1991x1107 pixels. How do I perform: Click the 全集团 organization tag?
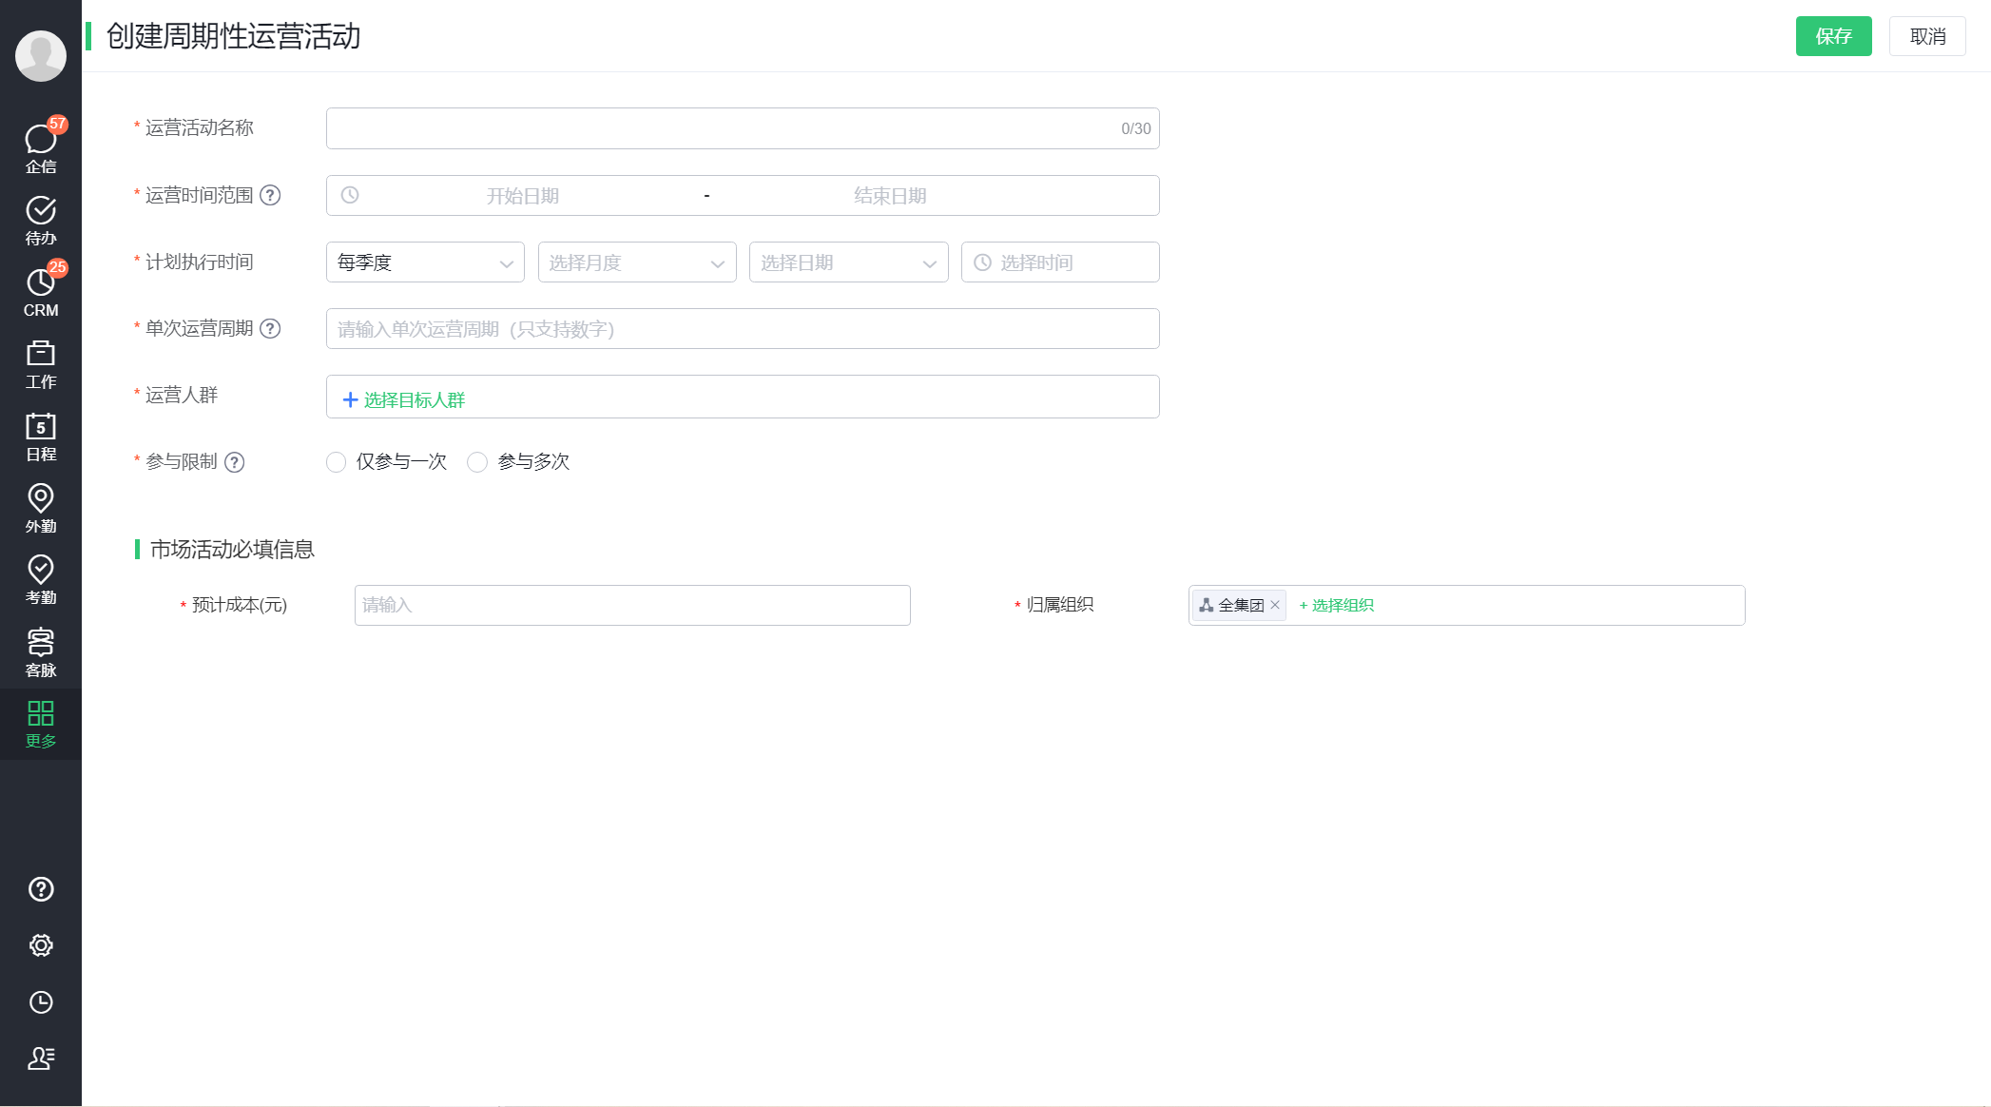pos(1240,605)
